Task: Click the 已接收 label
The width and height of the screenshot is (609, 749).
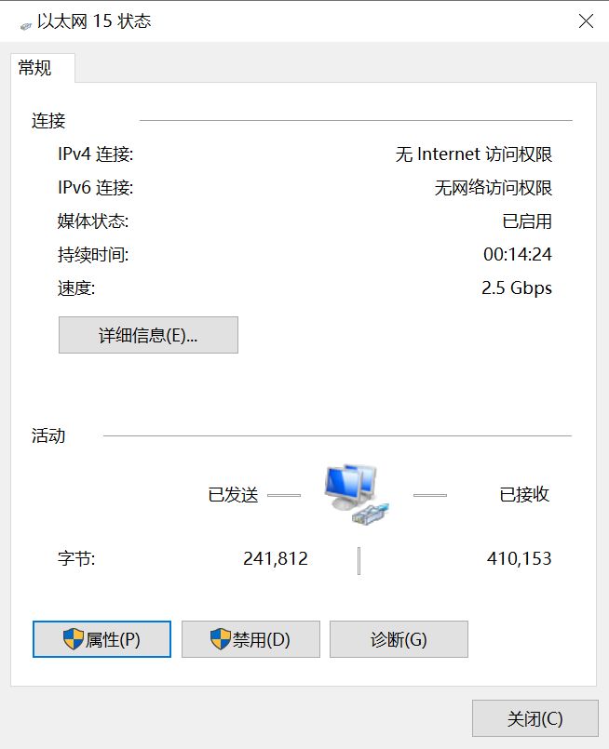Action: 524,494
